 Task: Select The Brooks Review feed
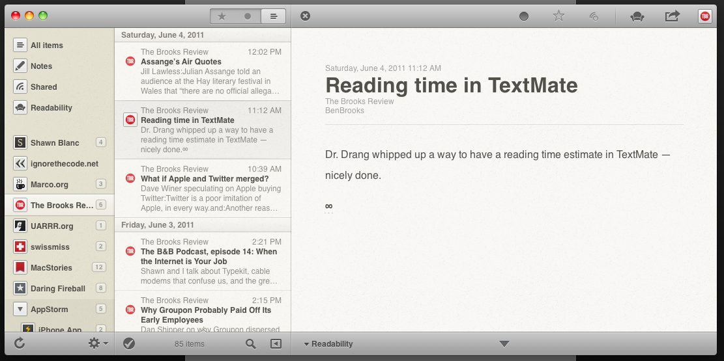tap(59, 205)
